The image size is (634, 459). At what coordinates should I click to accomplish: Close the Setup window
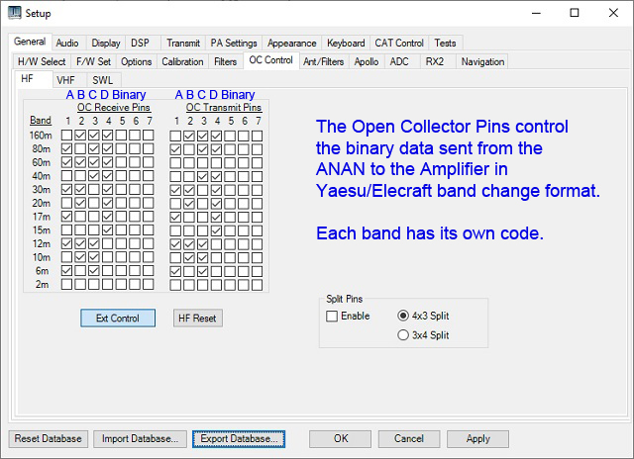(613, 13)
